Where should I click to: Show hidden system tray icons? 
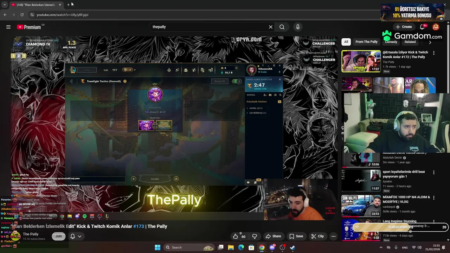coord(381,247)
